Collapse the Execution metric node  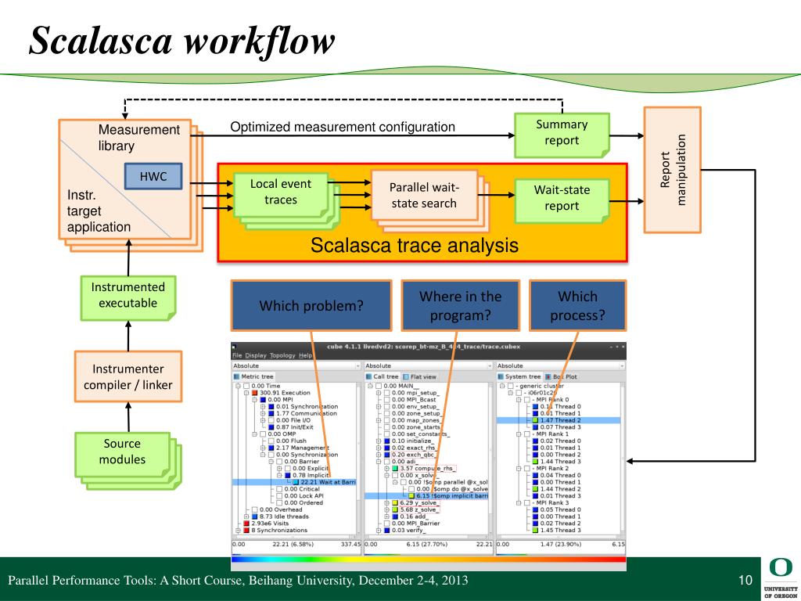pos(246,393)
